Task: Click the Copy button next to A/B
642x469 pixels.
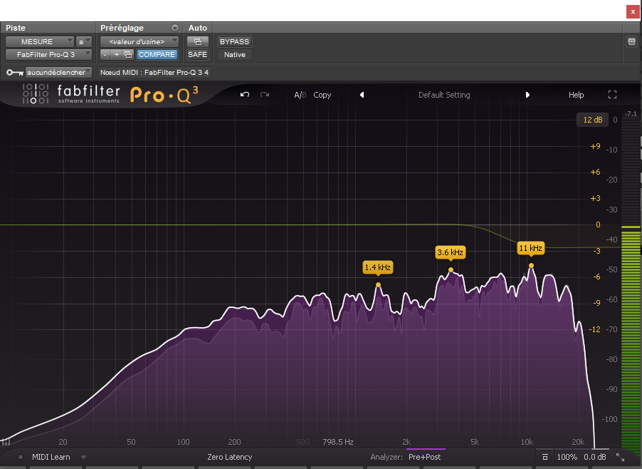Action: 322,95
